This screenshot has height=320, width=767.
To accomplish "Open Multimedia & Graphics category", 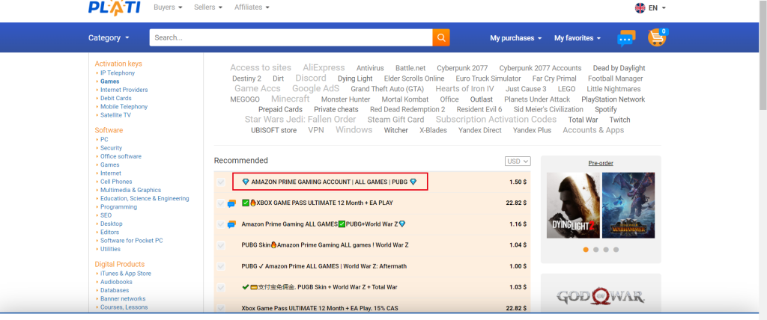I will click(130, 190).
